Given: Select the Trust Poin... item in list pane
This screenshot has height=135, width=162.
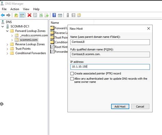Looking at the screenshot, I should click(x=59, y=37).
